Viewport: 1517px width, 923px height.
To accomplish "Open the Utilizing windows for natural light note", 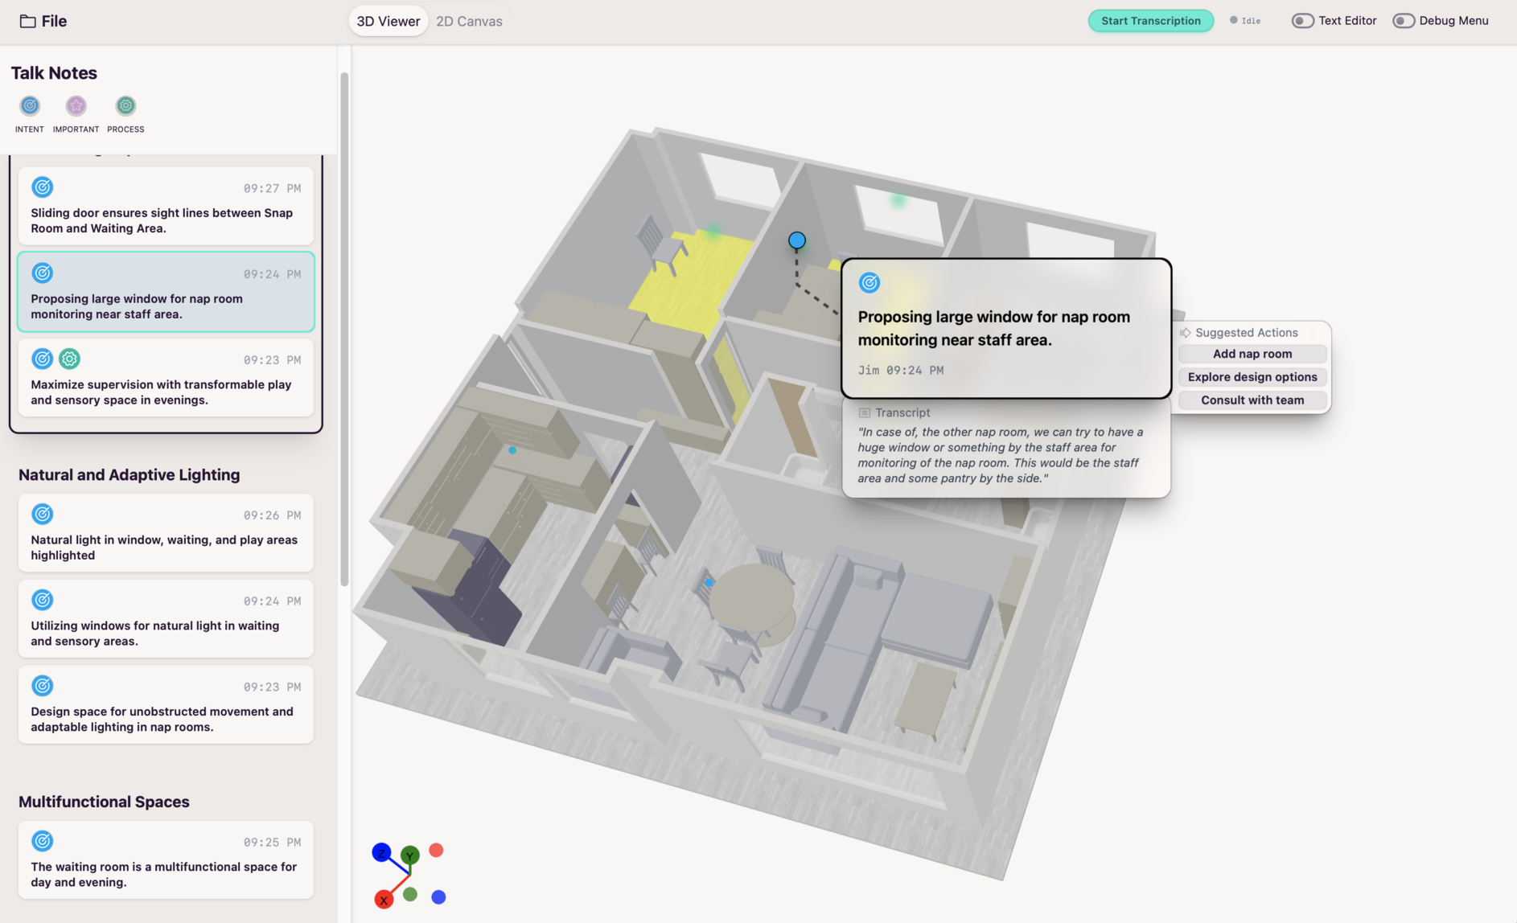I will tap(166, 618).
